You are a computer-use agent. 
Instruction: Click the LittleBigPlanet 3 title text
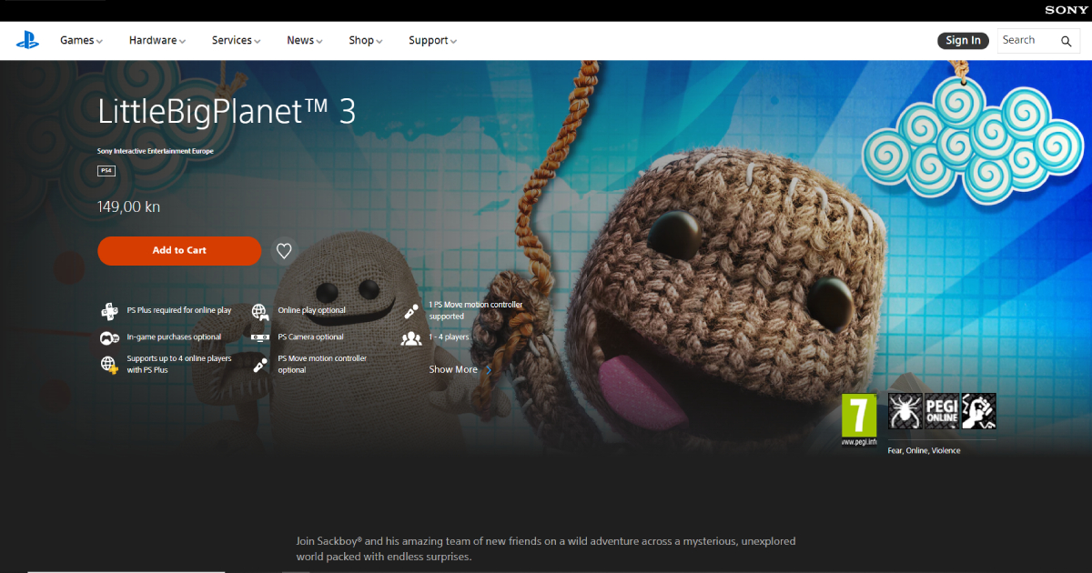227,111
